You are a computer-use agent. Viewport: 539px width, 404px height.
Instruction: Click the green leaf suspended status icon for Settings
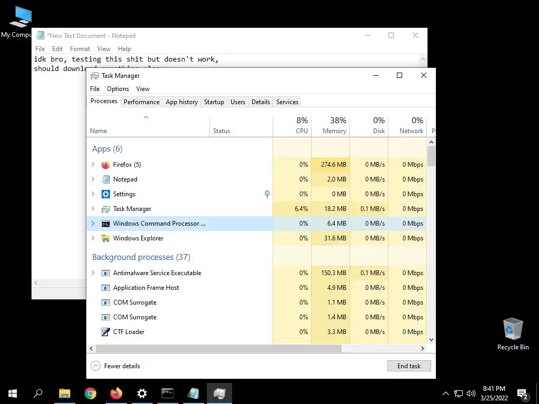267,194
